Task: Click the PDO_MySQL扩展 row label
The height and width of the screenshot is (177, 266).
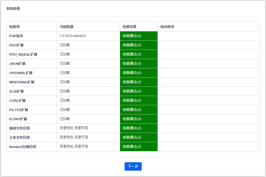Action: [x=23, y=54]
